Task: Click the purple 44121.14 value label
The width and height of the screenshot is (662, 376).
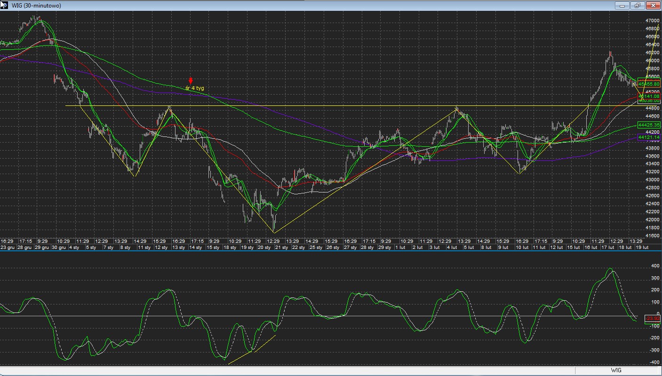Action: click(649, 137)
